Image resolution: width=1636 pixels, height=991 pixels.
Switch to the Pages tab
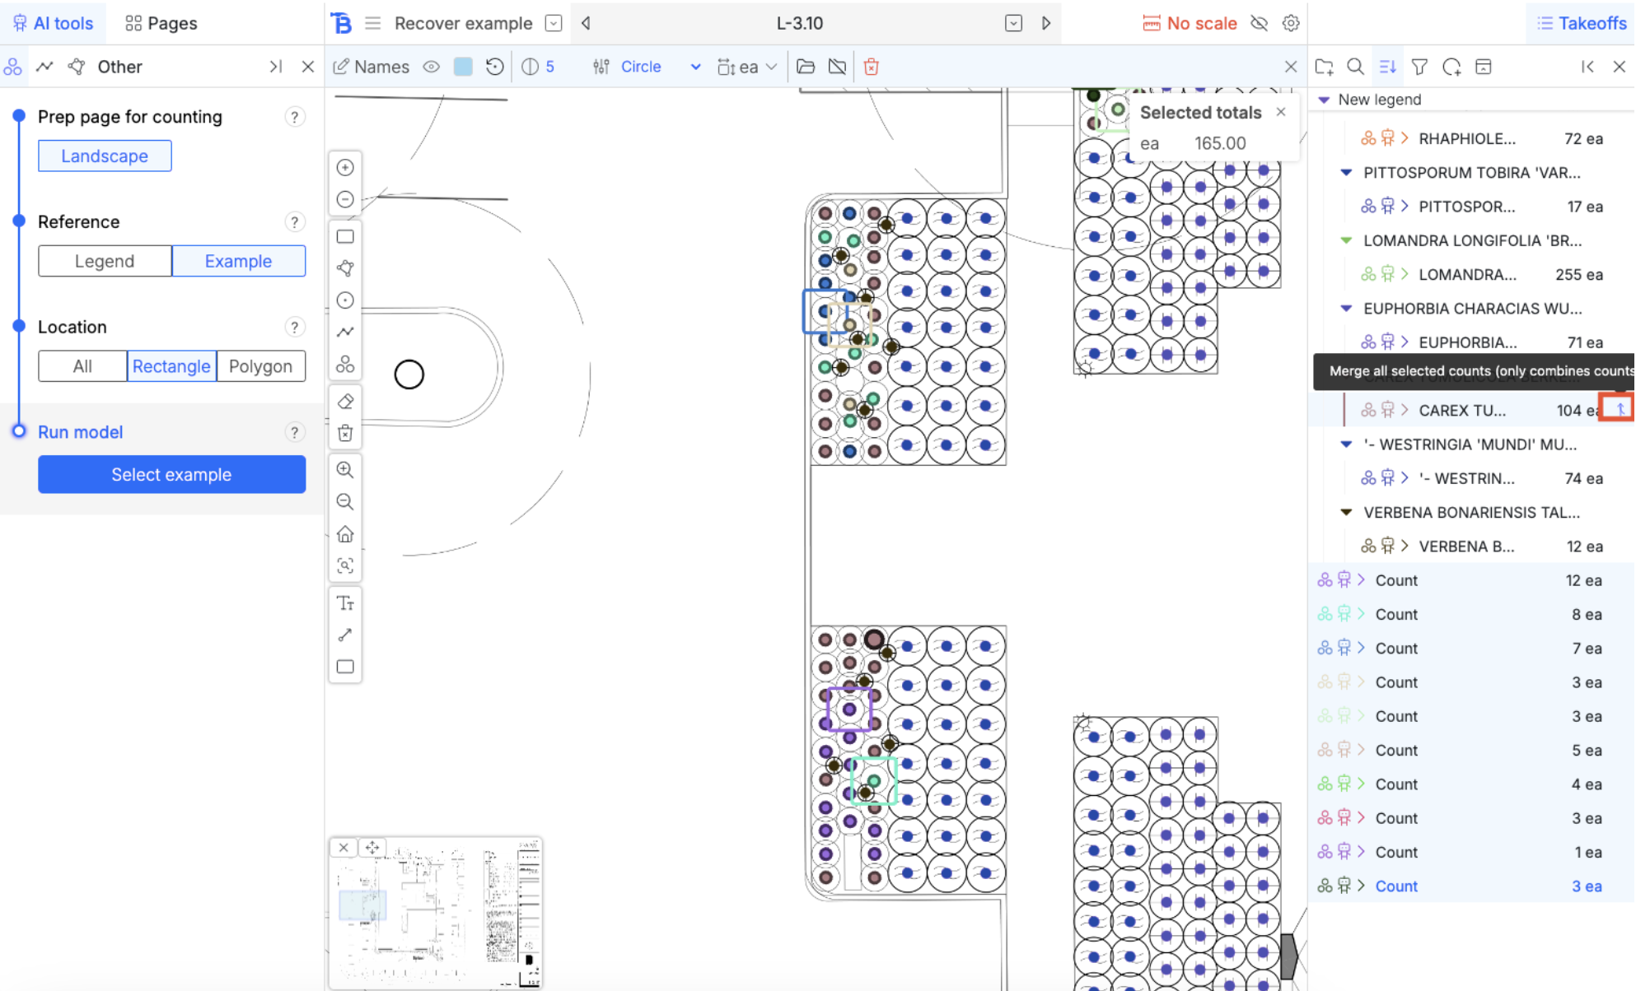(x=161, y=23)
